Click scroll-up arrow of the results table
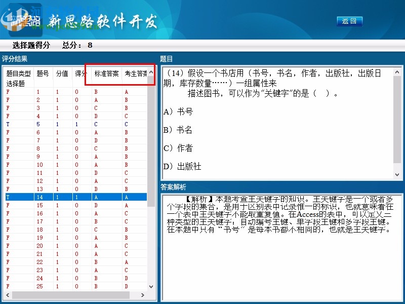 point(151,72)
